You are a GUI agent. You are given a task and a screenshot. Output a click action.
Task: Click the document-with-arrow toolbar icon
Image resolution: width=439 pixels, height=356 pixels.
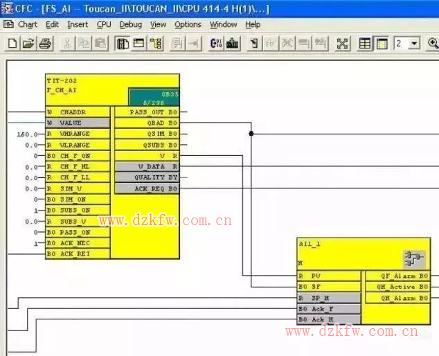[x=254, y=44]
